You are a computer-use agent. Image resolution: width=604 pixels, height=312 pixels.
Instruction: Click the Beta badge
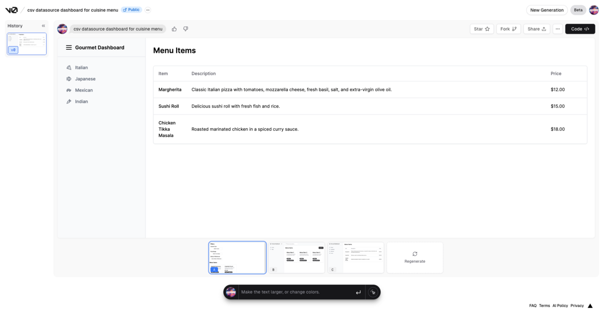578,10
